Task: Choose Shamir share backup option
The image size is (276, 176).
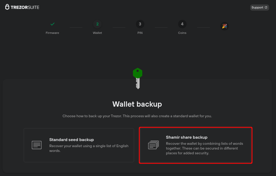Action: [x=196, y=145]
